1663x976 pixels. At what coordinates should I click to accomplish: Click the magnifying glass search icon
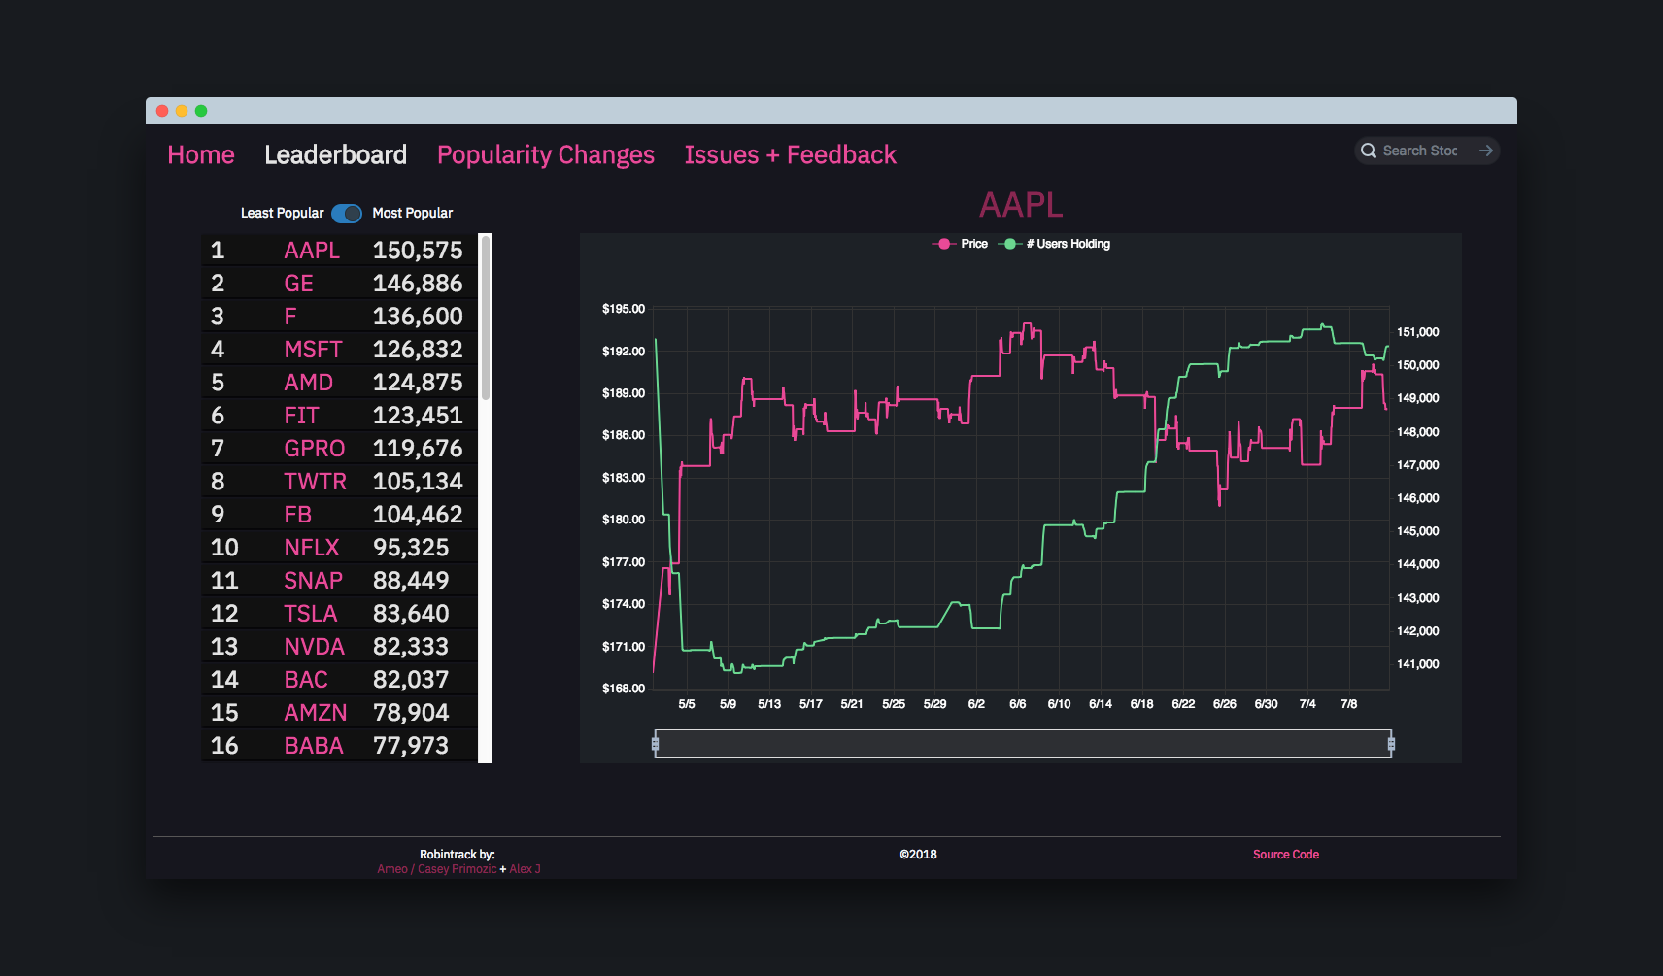click(x=1370, y=151)
